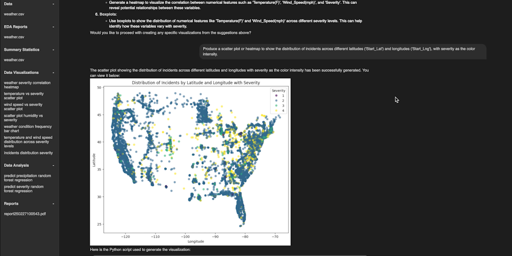Click the Summary Statistics heading
Viewport: 512px width, 256px height.
(21, 49)
